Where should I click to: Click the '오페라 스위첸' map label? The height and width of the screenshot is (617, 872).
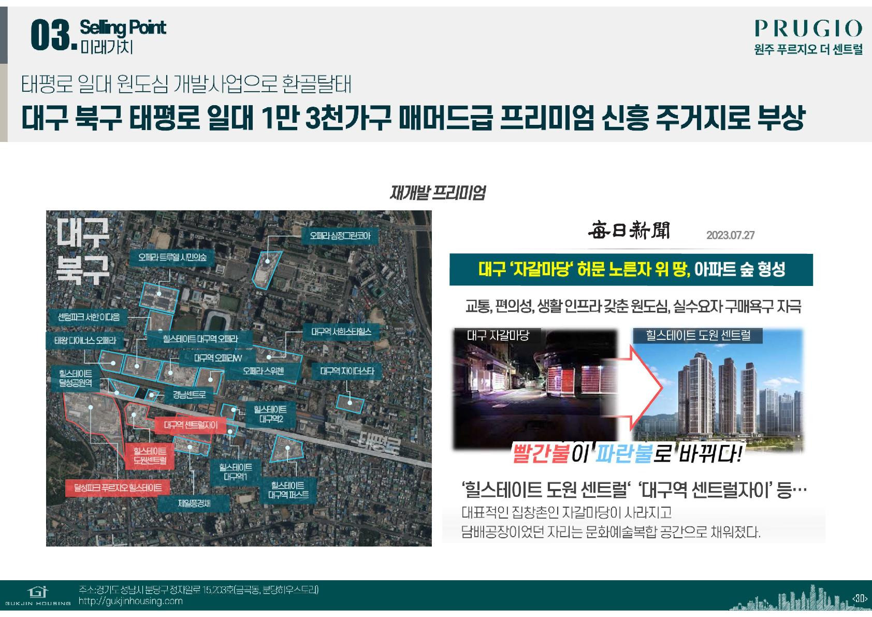coord(263,371)
